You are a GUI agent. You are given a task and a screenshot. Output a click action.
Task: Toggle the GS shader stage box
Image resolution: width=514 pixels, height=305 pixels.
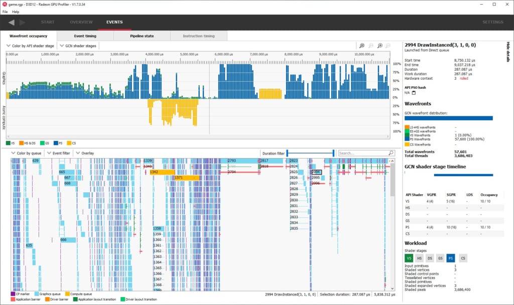click(440, 258)
